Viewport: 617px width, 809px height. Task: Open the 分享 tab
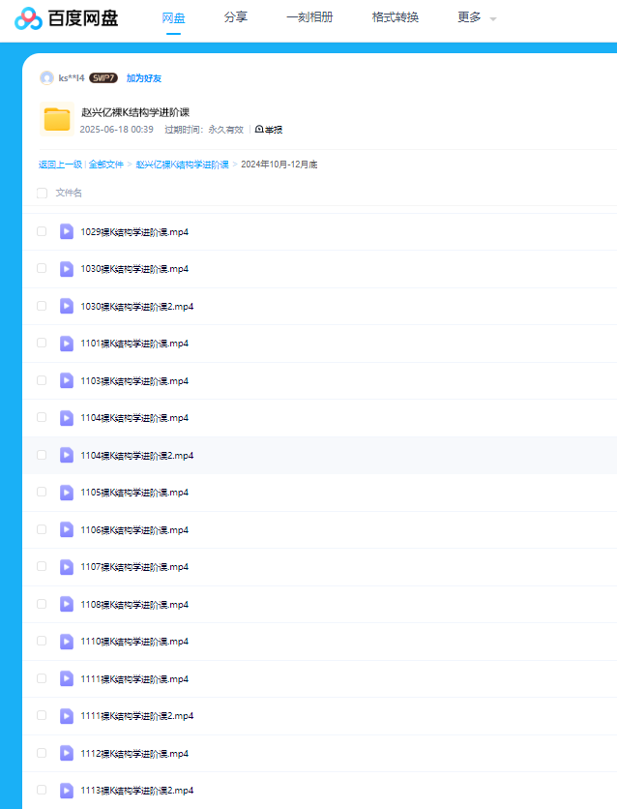tap(235, 17)
